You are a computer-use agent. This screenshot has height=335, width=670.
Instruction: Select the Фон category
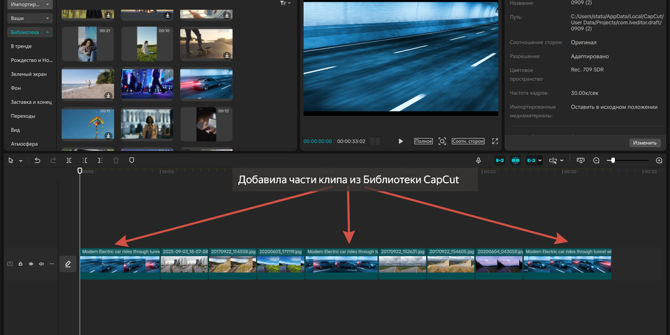point(16,88)
